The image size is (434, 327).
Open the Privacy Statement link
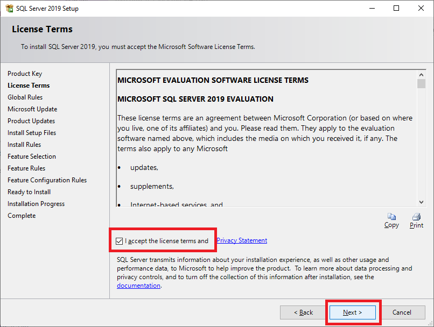(x=242, y=240)
